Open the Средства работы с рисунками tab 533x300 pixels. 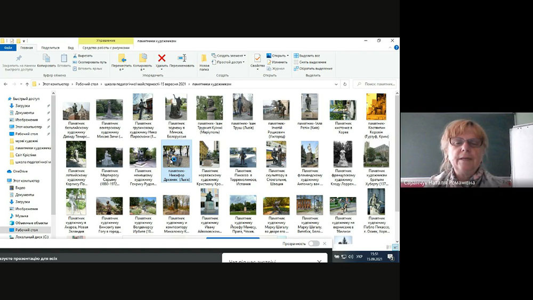pyautogui.click(x=106, y=48)
